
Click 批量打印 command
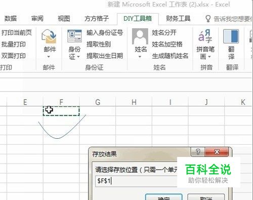[x=14, y=44]
